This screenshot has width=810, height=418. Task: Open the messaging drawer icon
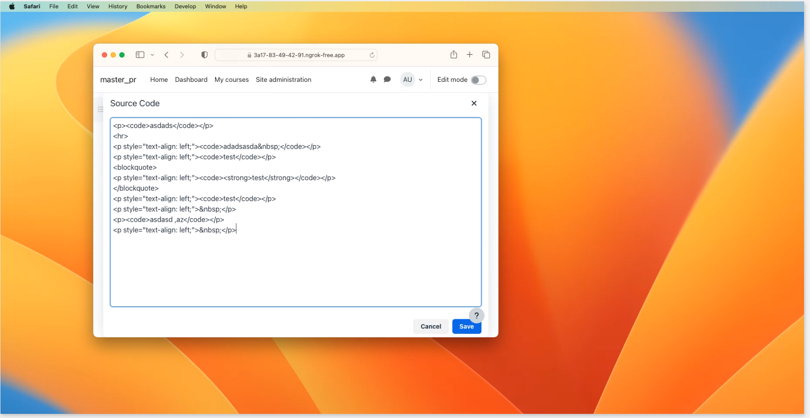point(387,80)
